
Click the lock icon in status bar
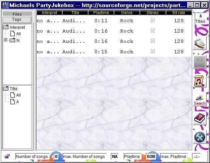click(x=7, y=156)
